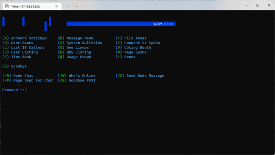Screen dimensions: 275x155
Task: Click the (U) User Listing entry
Action: [x=20, y=52]
